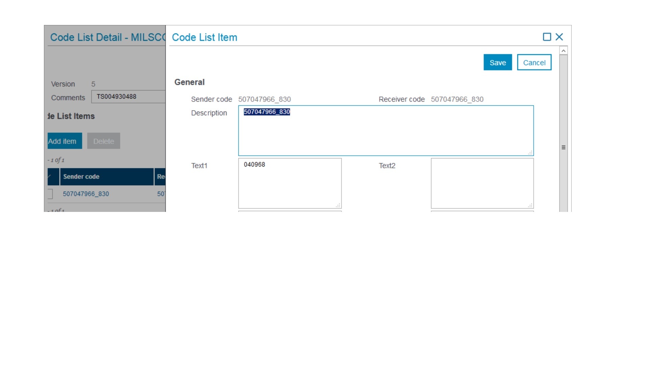The height and width of the screenshot is (365, 649).
Task: Click the Text2 box resize handle
Action: 530,205
